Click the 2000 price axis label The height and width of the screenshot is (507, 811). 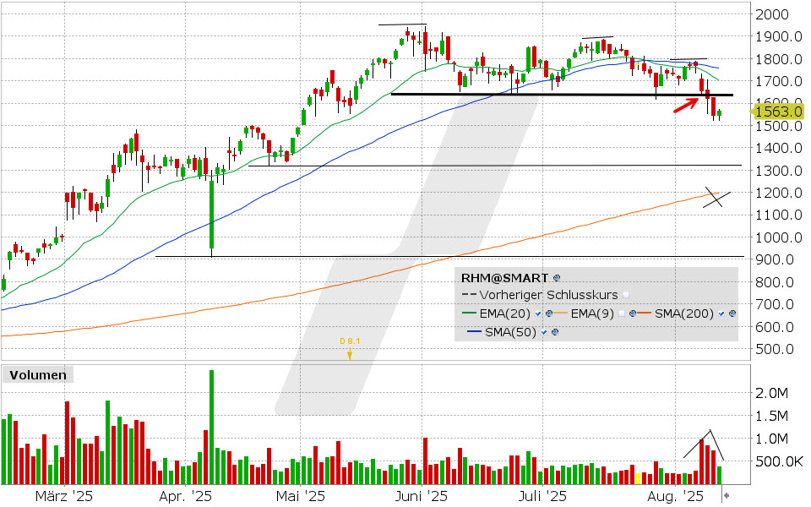pos(772,14)
